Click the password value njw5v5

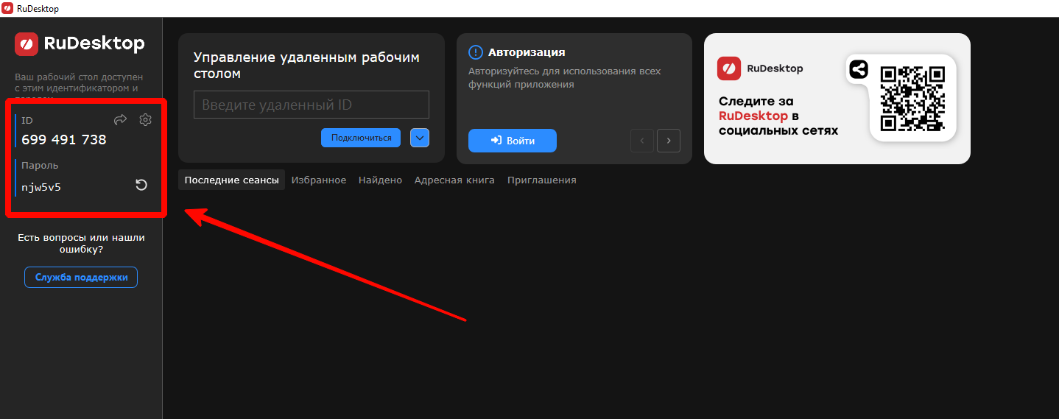pos(41,187)
